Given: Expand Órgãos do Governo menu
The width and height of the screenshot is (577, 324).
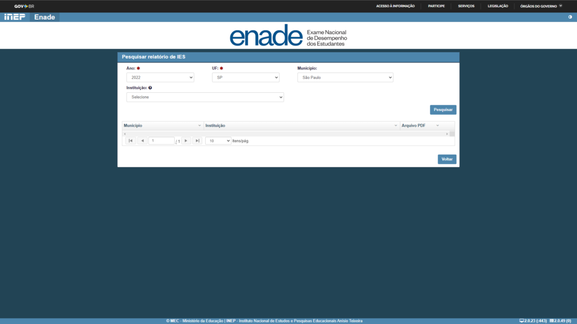Looking at the screenshot, I should (541, 6).
